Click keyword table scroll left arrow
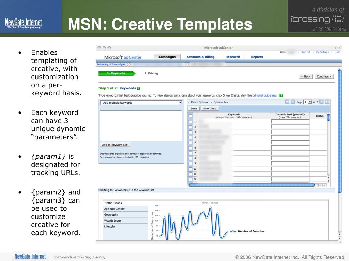This screenshot has height=261, width=349. coord(321,185)
